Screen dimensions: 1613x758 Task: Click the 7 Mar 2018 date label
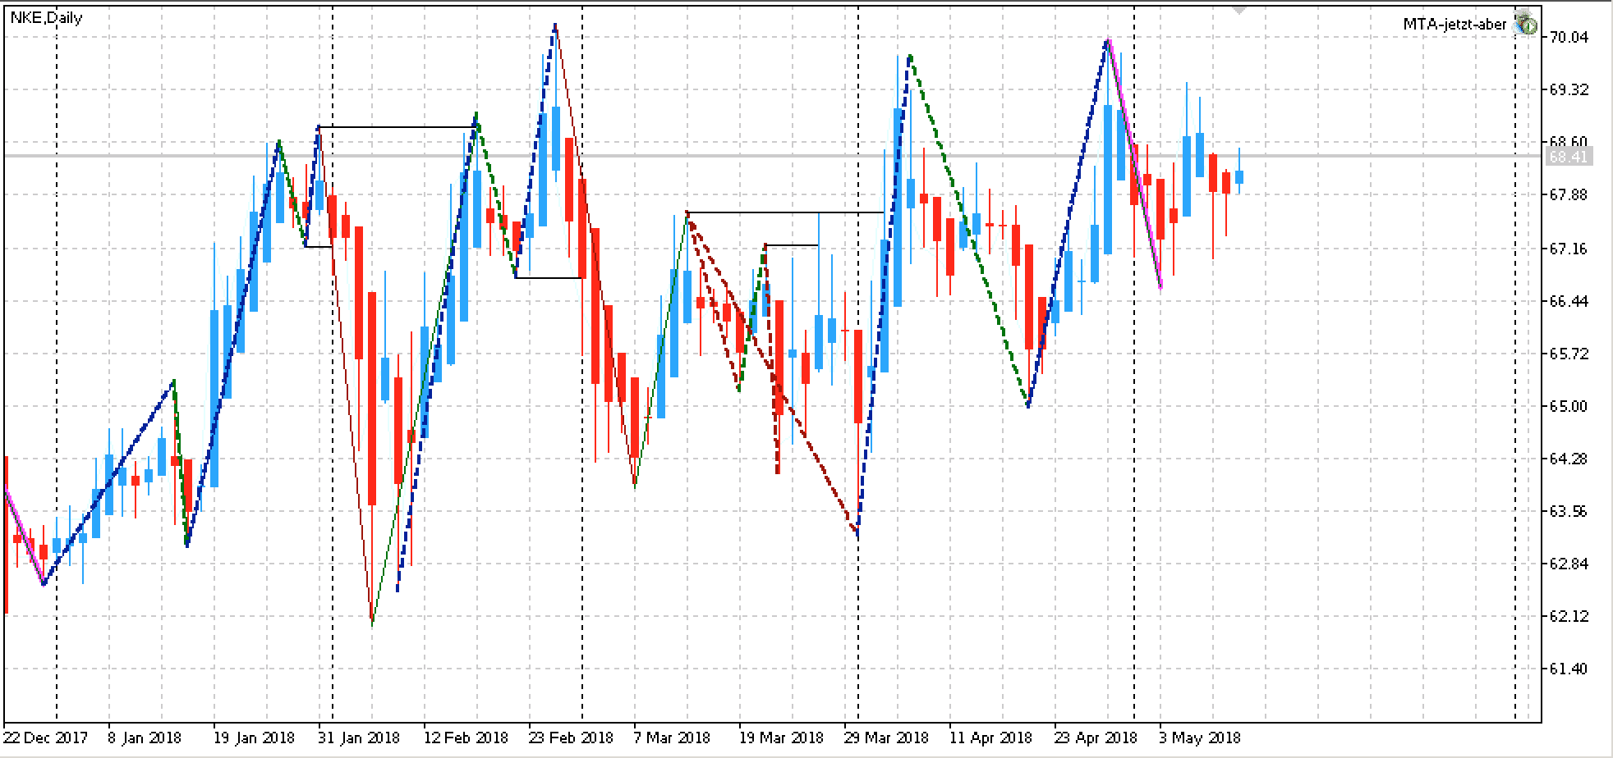[x=673, y=737]
